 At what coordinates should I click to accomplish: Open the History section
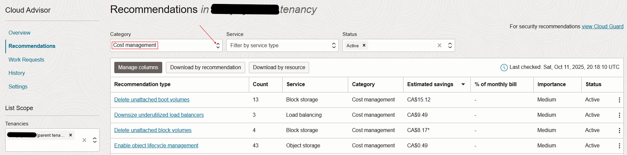[x=17, y=73]
